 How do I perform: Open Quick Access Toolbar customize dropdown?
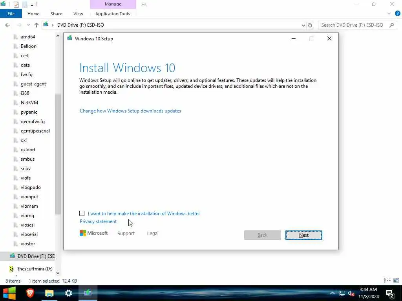click(x=32, y=5)
